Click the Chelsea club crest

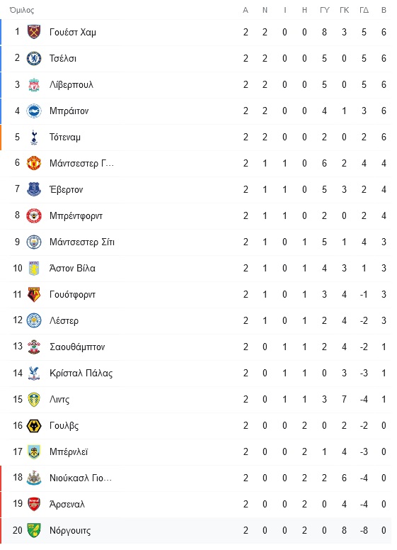click(34, 58)
